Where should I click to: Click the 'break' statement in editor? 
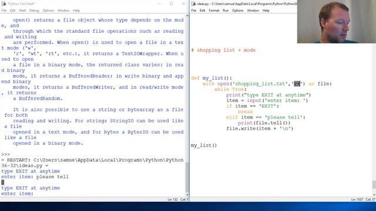(246, 112)
